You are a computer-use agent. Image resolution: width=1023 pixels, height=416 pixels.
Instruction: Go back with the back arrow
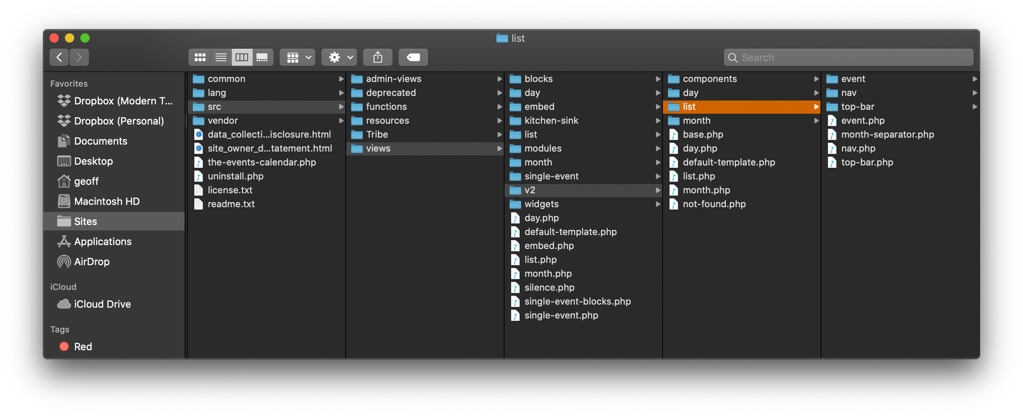coord(59,57)
